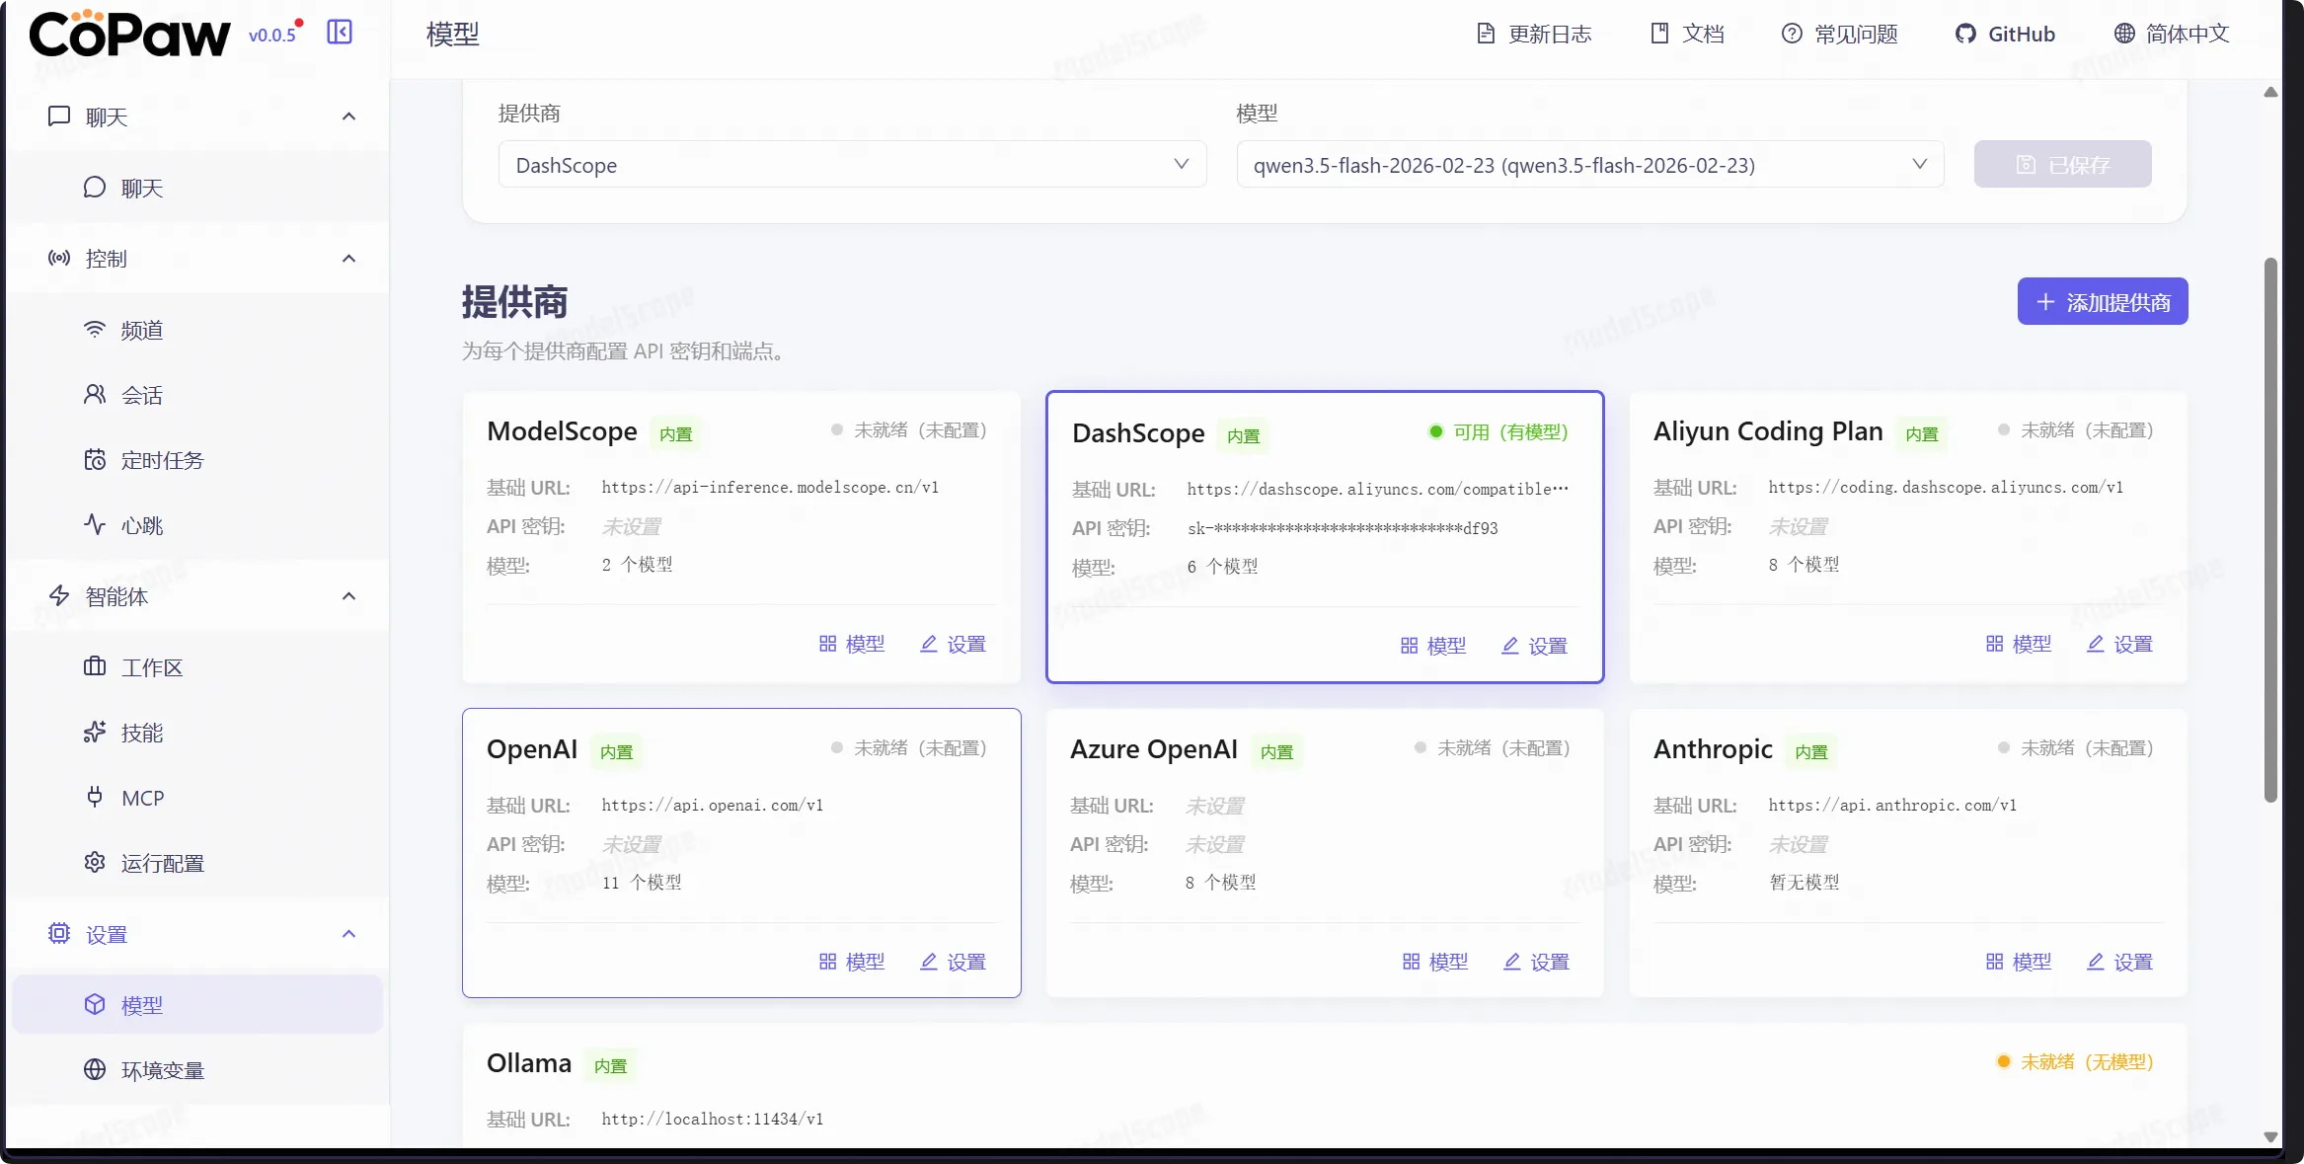Collapse the 聊天 sidebar group
This screenshot has height=1164, width=2304.
348,116
